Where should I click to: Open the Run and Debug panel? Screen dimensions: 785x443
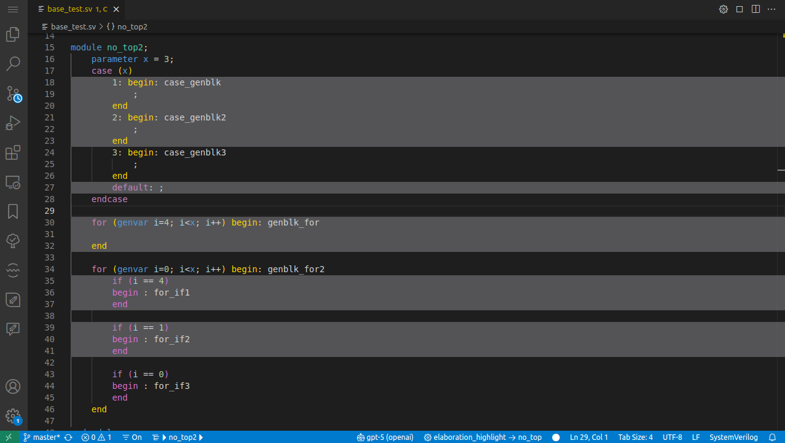tap(13, 123)
